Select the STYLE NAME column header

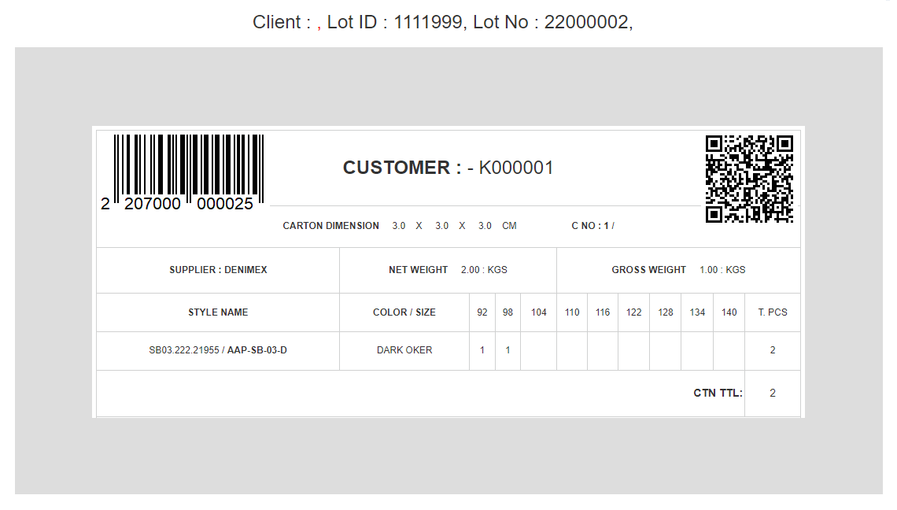click(x=218, y=312)
